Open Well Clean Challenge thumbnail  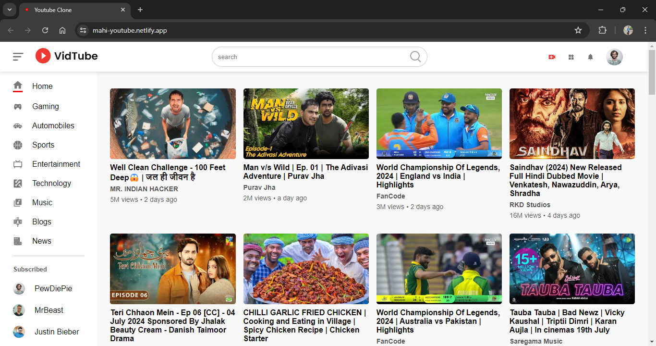coord(173,124)
